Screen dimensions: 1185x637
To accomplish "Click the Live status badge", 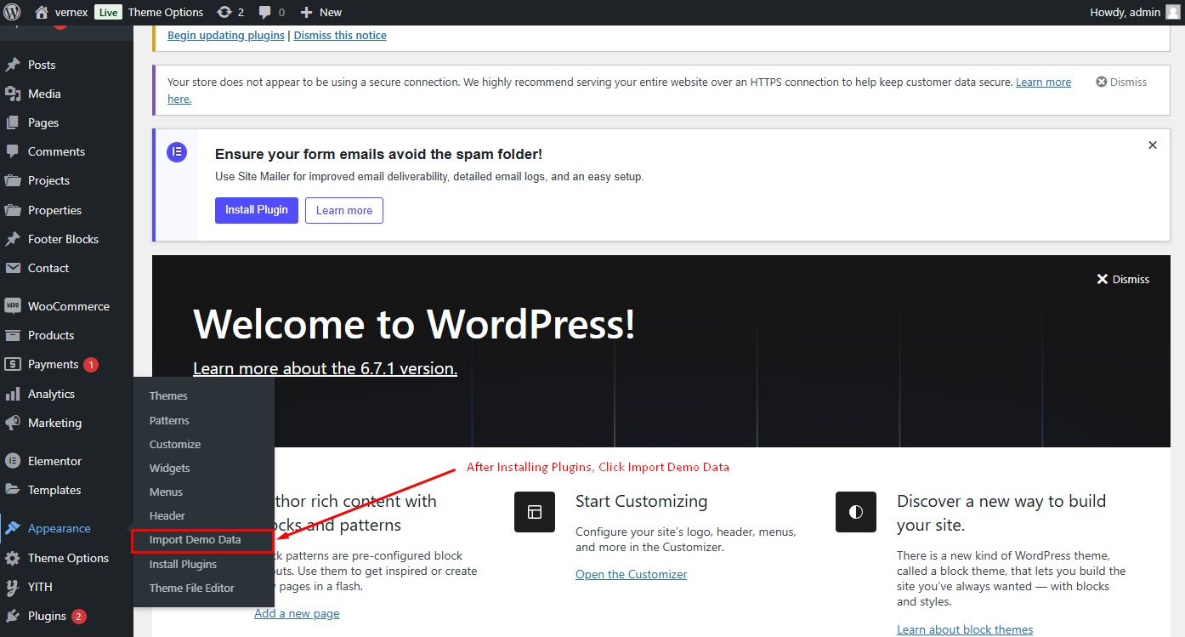I will click(108, 12).
